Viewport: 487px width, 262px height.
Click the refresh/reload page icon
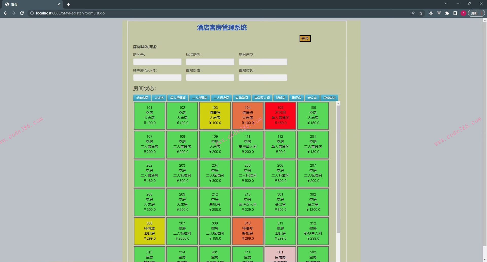click(22, 13)
